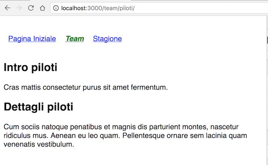
Task: Open the Pagina Iniziale link
Action: [x=32, y=39]
